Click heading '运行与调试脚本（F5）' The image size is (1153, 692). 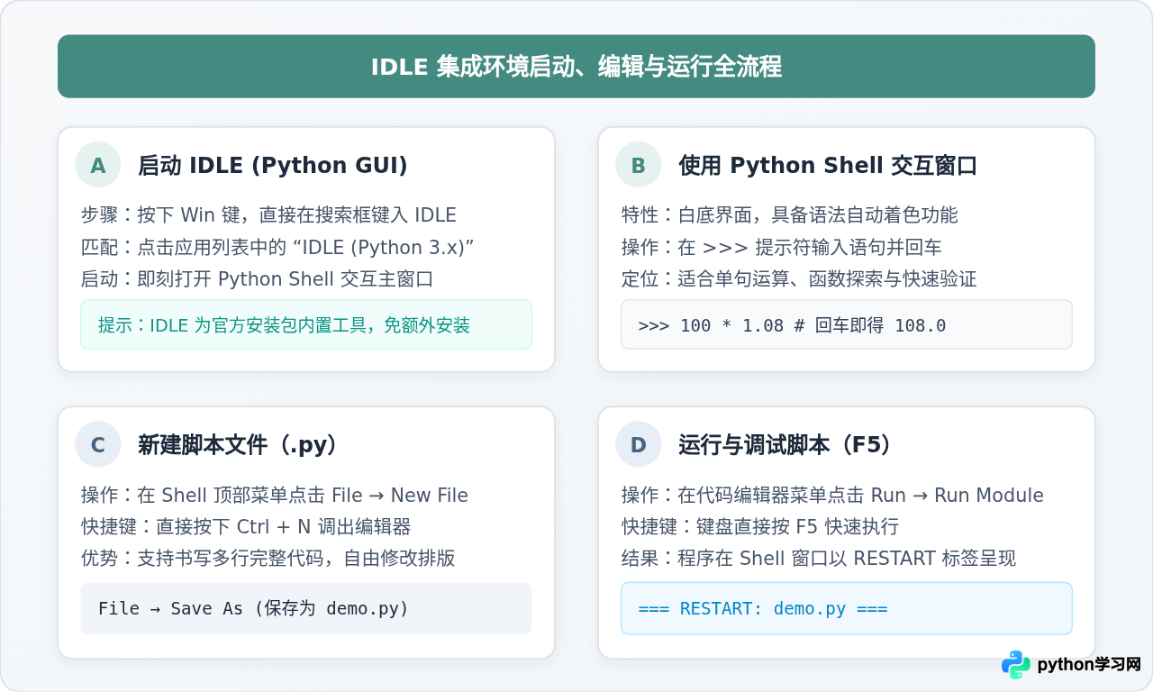785,445
